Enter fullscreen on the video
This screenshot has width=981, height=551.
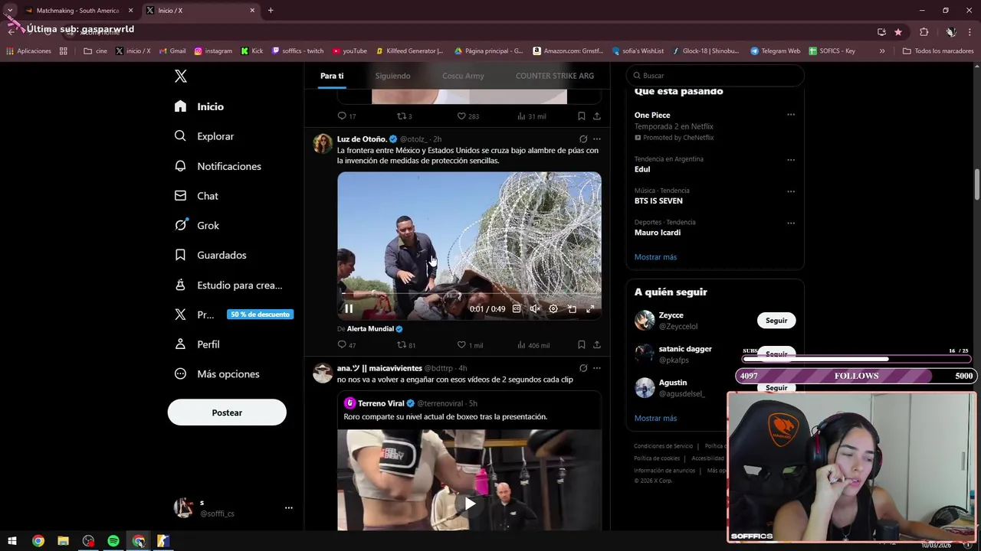590,308
